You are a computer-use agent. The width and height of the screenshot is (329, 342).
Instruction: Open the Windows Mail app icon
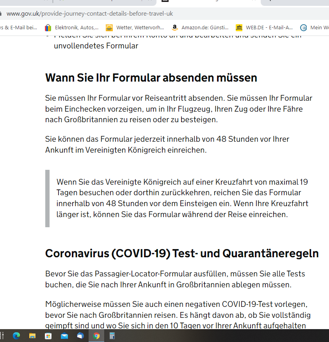(x=64, y=336)
